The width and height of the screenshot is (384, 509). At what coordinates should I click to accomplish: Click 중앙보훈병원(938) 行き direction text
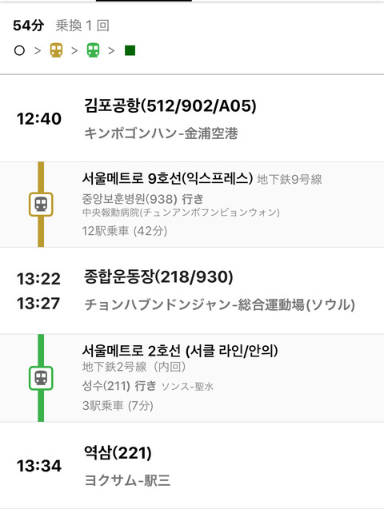tap(142, 199)
